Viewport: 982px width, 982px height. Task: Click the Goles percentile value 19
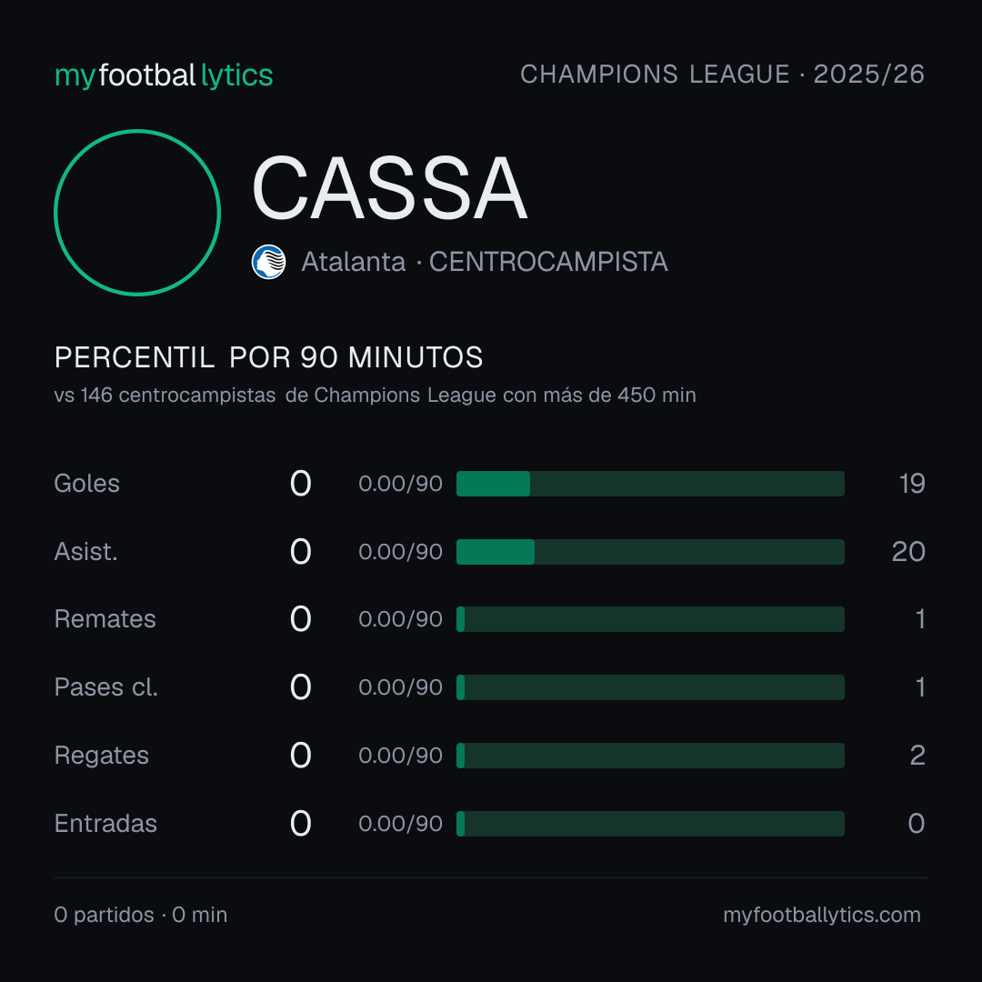point(912,484)
